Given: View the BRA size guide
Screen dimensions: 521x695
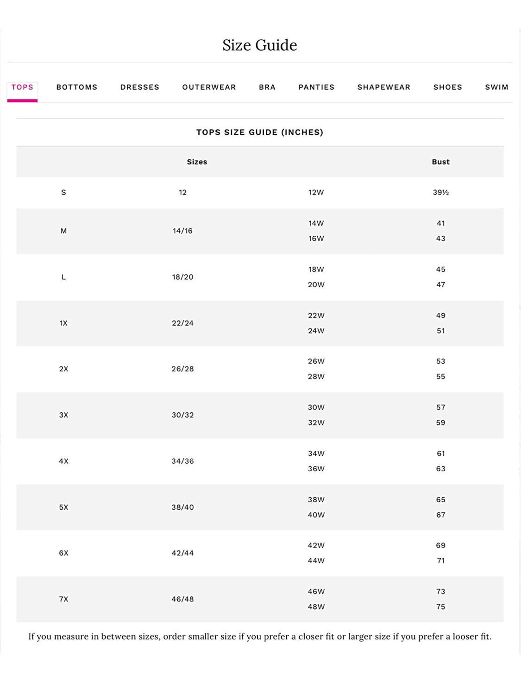Looking at the screenshot, I should [267, 87].
